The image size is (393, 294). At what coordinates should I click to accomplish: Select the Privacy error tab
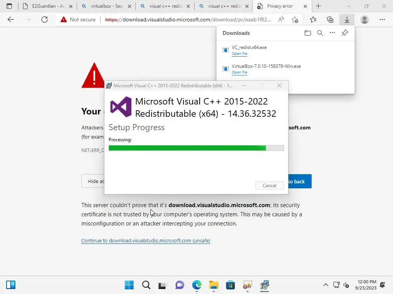coord(279,6)
